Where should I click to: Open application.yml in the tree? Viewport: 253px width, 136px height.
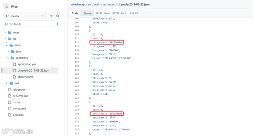click(x=27, y=64)
